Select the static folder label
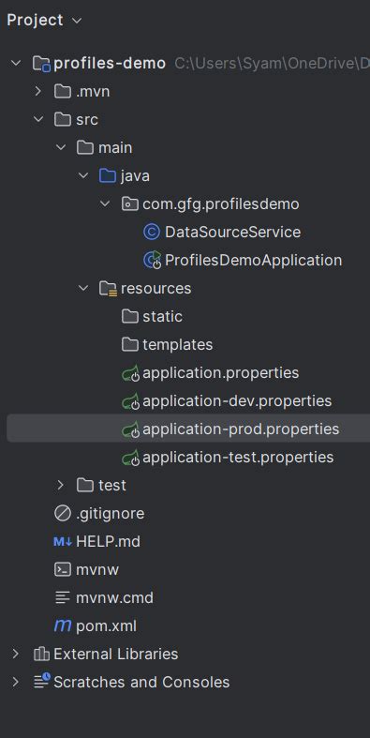This screenshot has width=370, height=738. pos(163,316)
